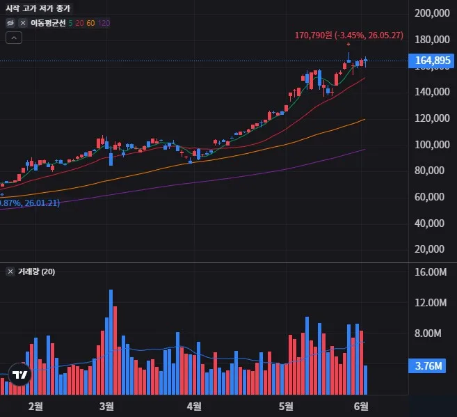Click the 시작 고가 저가 종가 header
The height and width of the screenshot is (417, 457).
pyautogui.click(x=38, y=8)
